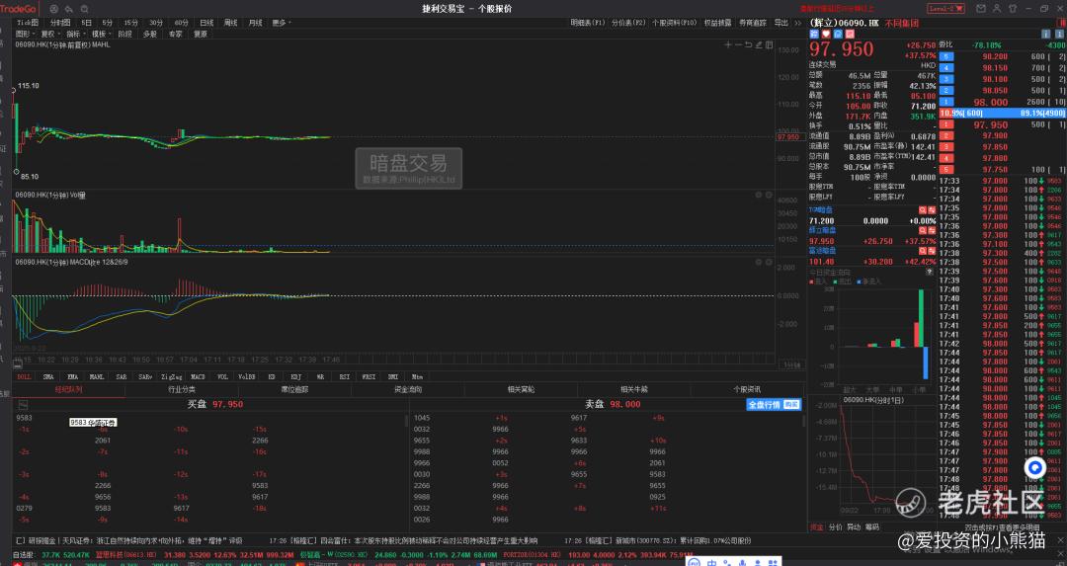The image size is (1067, 566).
Task: Click the chart layout panel icon
Action: (769, 44)
